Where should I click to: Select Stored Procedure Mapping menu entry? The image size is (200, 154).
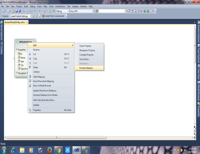(51, 81)
